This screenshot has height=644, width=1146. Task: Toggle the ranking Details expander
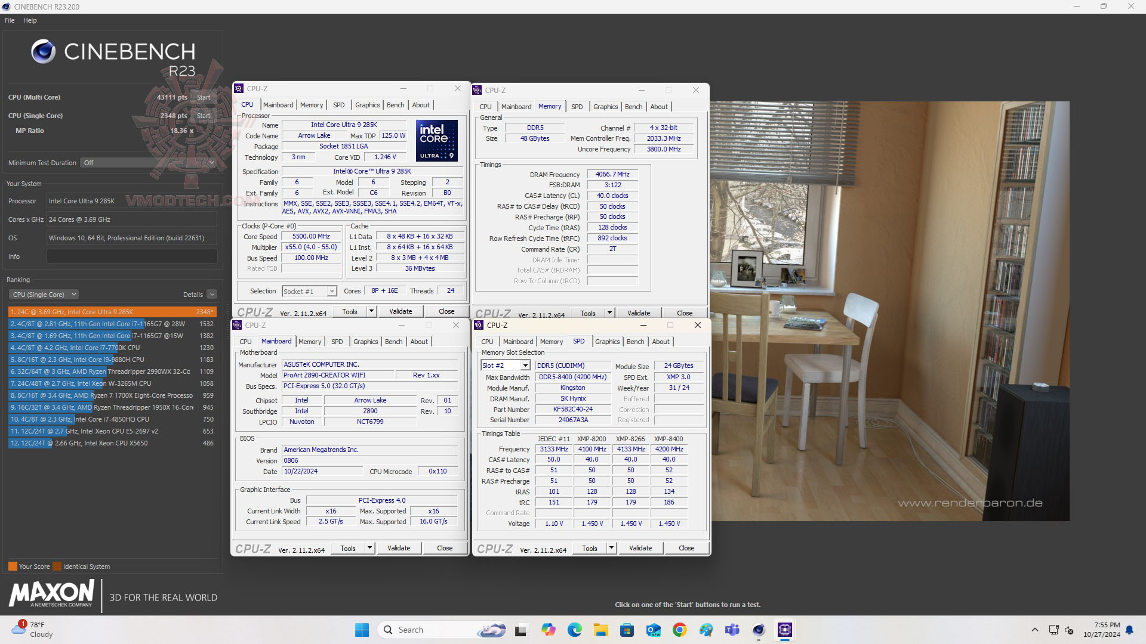click(211, 295)
